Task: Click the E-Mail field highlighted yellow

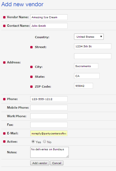Action: click(49, 133)
